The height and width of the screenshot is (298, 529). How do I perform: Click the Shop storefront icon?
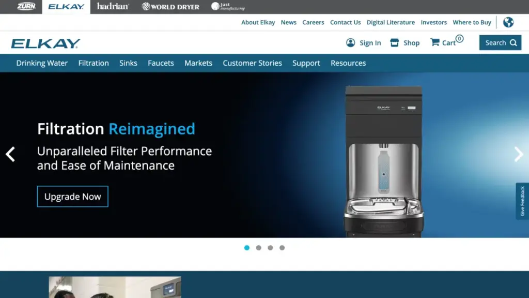pyautogui.click(x=395, y=43)
